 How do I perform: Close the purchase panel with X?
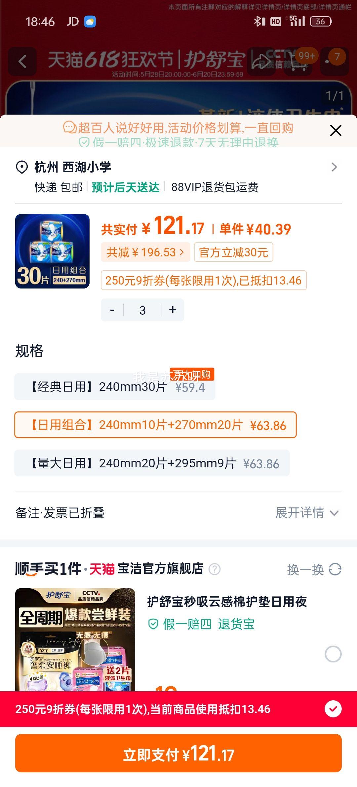click(336, 131)
